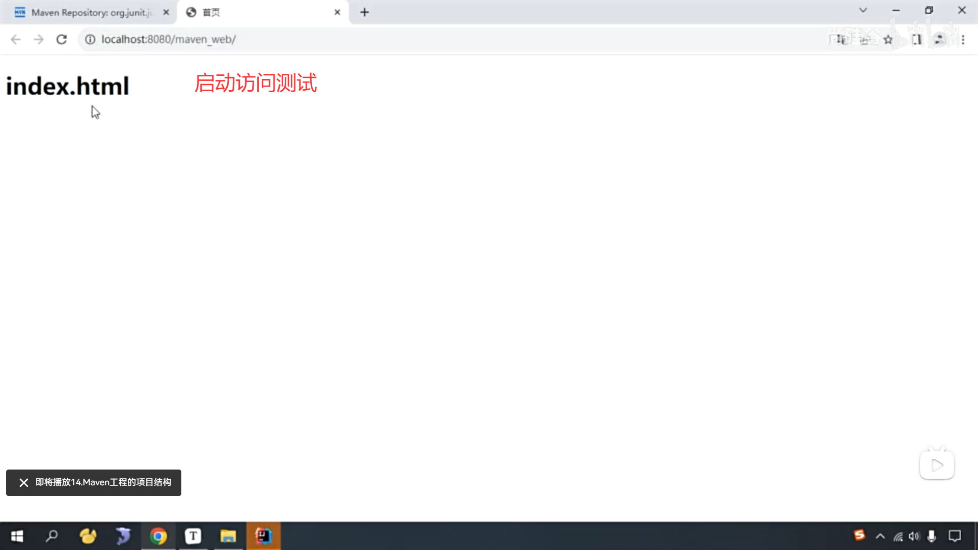The image size is (978, 550).
Task: Dismiss the upcoming video notification
Action: 24,483
